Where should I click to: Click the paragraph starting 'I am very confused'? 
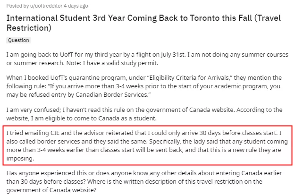point(144,114)
